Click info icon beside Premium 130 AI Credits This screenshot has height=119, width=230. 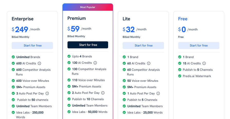[95, 63]
